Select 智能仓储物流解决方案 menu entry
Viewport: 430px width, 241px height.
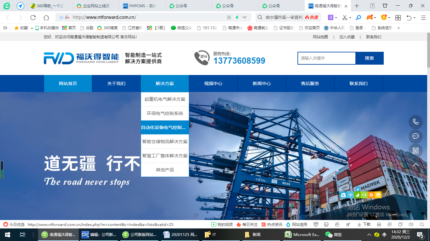165,142
